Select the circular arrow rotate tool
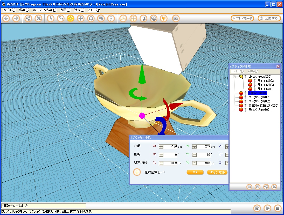 point(91,18)
